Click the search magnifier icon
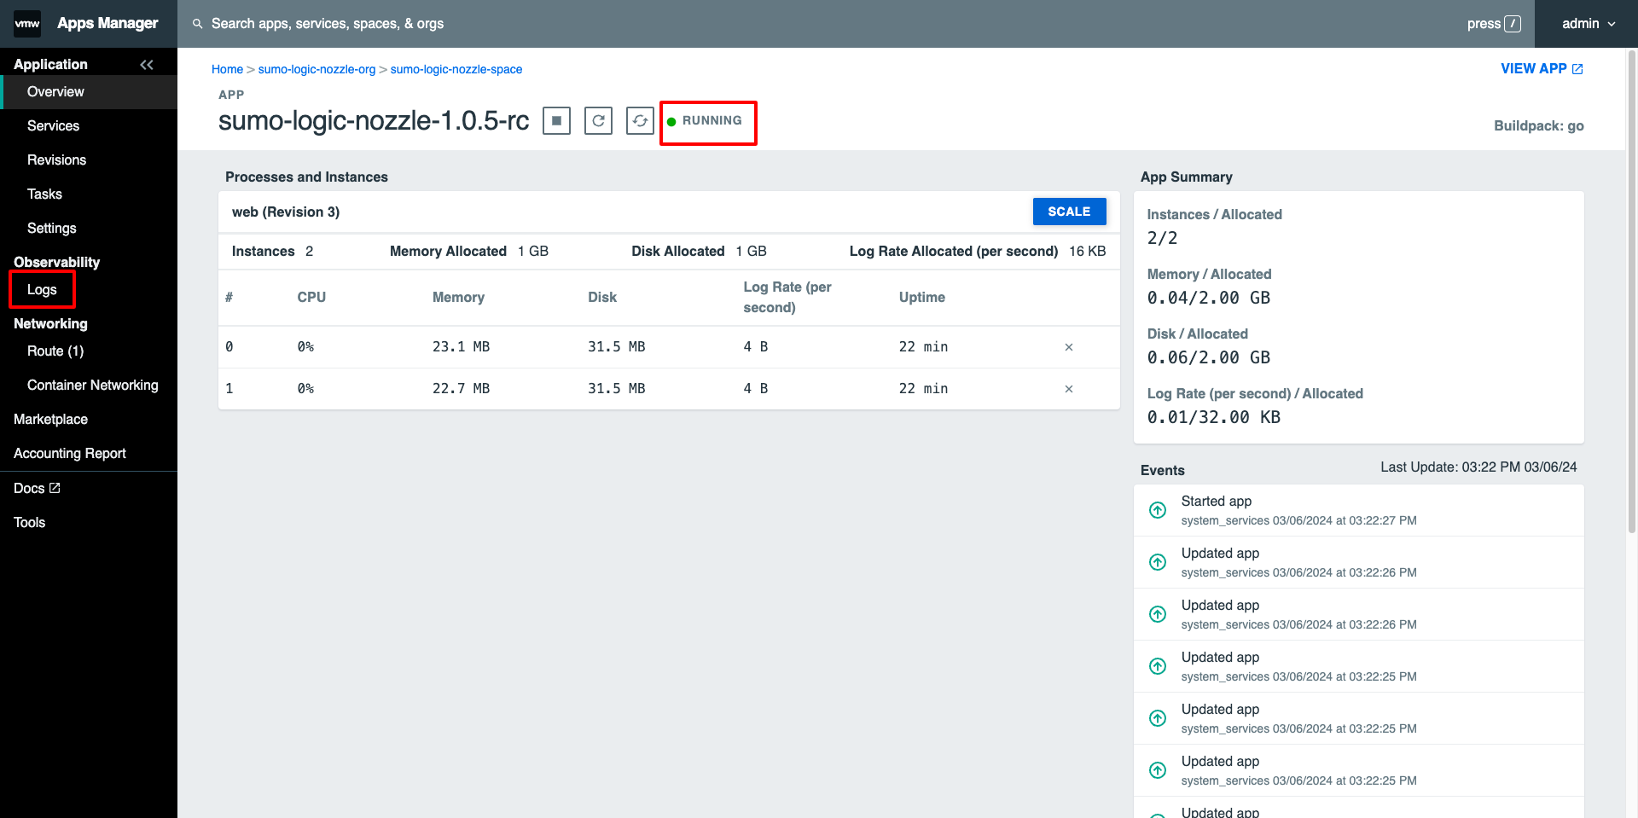 [198, 24]
